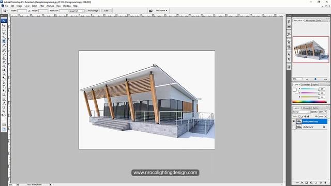Toggle lock position

[x=305, y=116]
